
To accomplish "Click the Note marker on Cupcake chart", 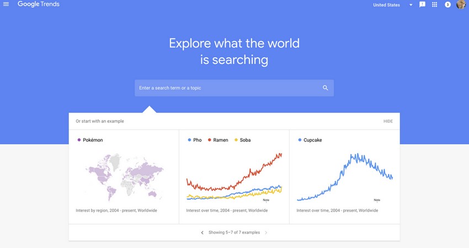I will pos(377,200).
